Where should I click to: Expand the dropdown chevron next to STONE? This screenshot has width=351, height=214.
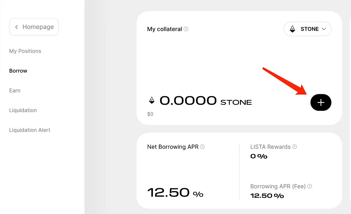click(324, 29)
